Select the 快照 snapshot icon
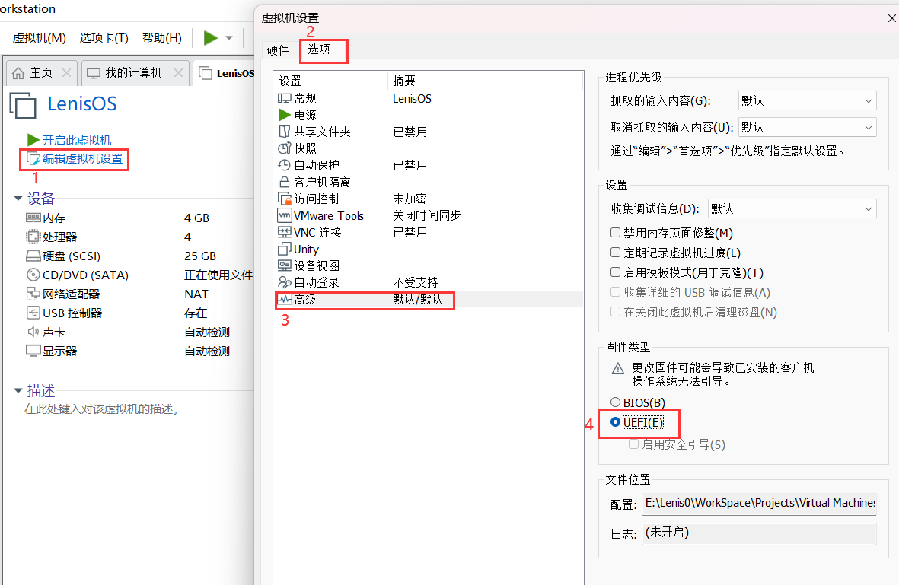899x585 pixels. 285,148
